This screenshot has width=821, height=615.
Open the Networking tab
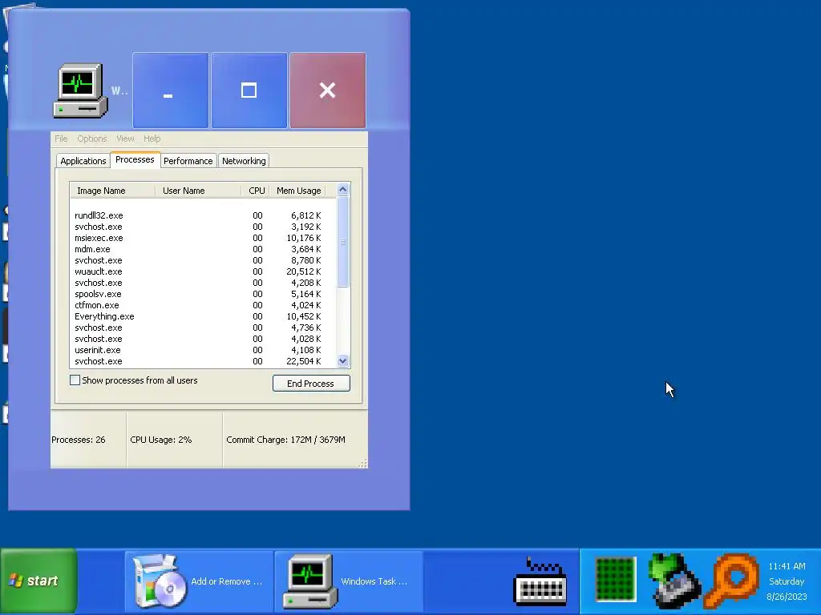(x=244, y=161)
